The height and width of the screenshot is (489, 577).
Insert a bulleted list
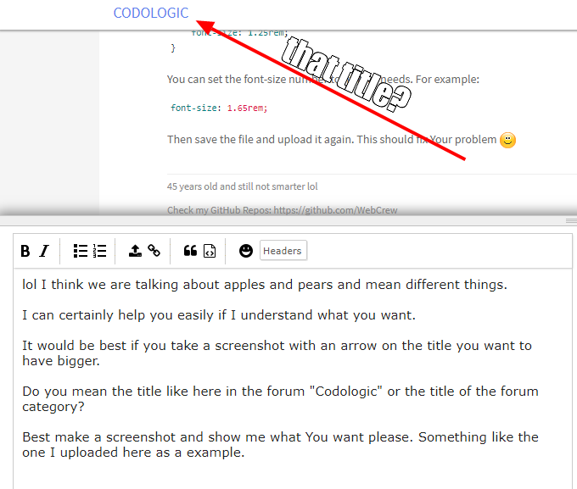(x=81, y=251)
